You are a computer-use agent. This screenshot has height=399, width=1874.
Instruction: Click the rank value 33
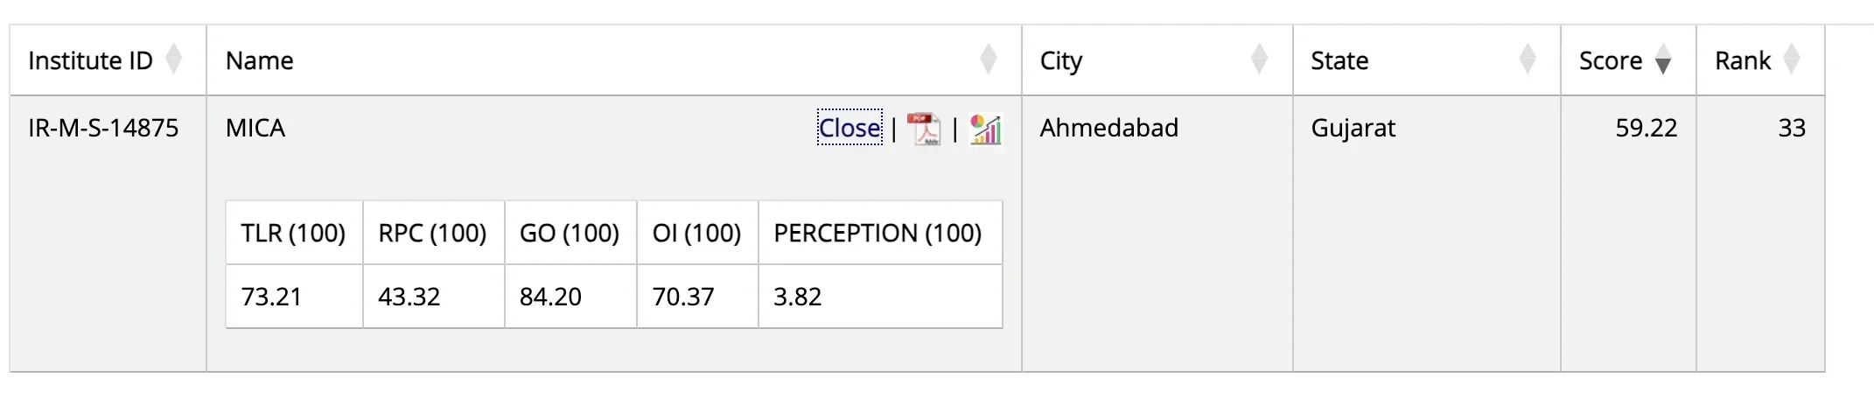(1791, 128)
